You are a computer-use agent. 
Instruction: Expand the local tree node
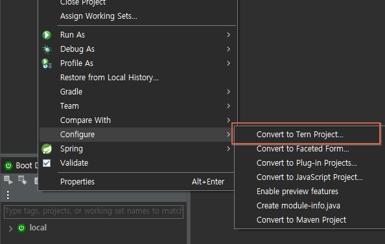tap(10, 228)
